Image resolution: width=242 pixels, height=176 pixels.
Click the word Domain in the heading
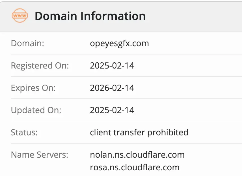click(x=56, y=16)
